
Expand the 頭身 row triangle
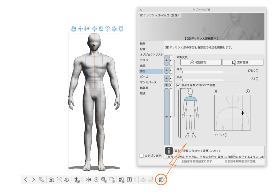click(171, 79)
